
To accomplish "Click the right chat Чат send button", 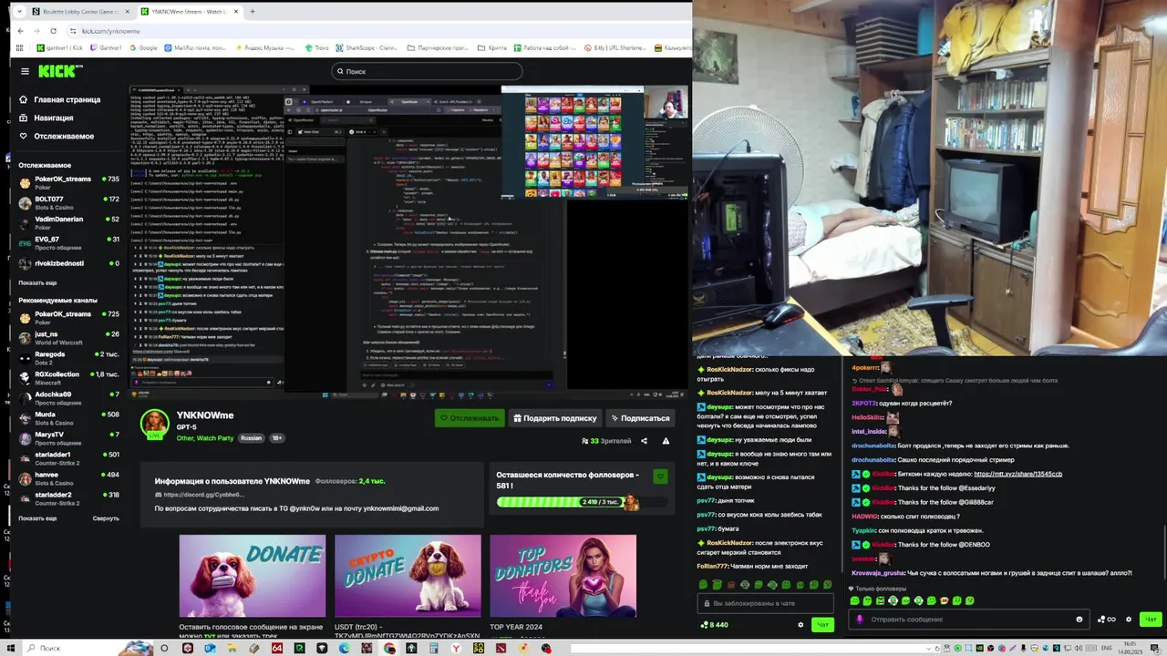I will point(1151,620).
